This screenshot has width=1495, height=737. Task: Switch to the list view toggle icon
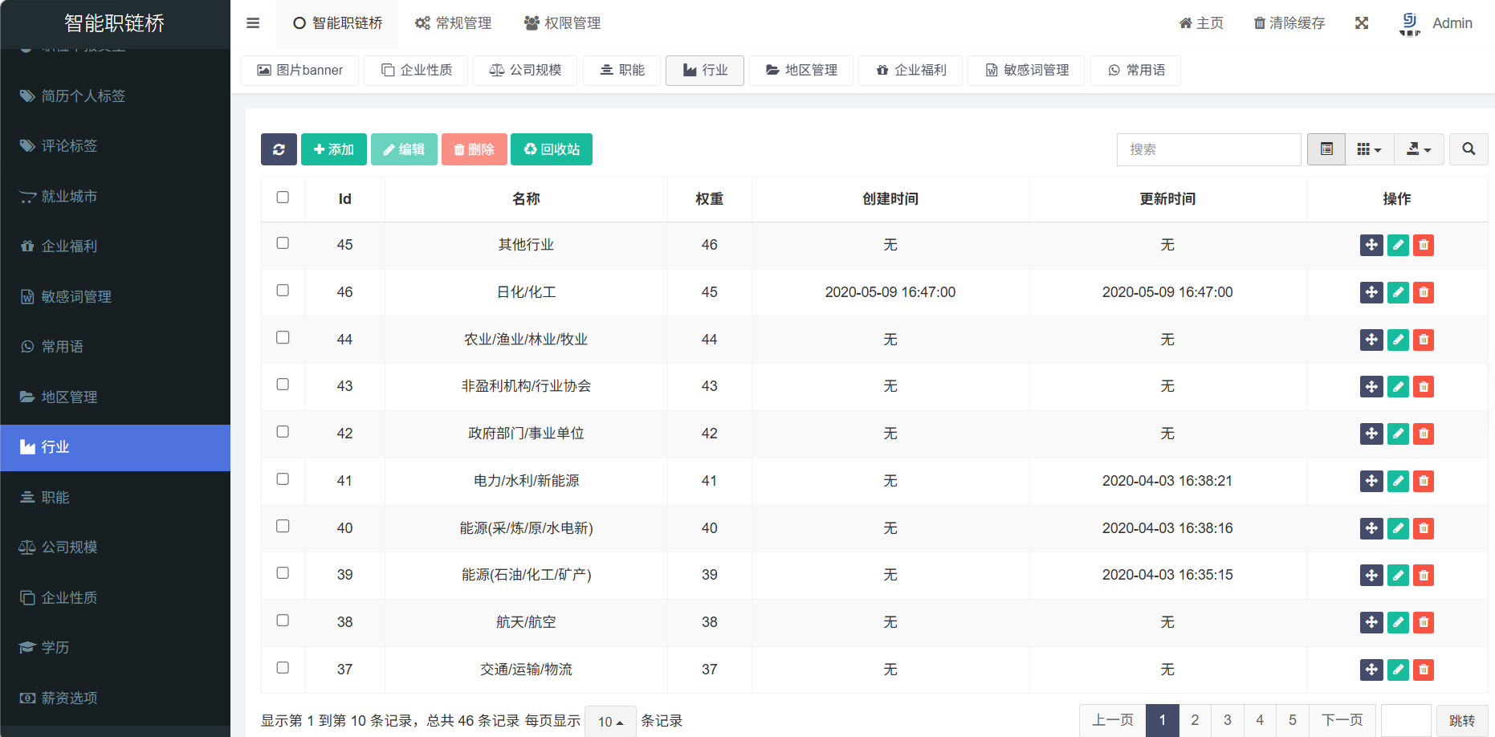point(1326,149)
